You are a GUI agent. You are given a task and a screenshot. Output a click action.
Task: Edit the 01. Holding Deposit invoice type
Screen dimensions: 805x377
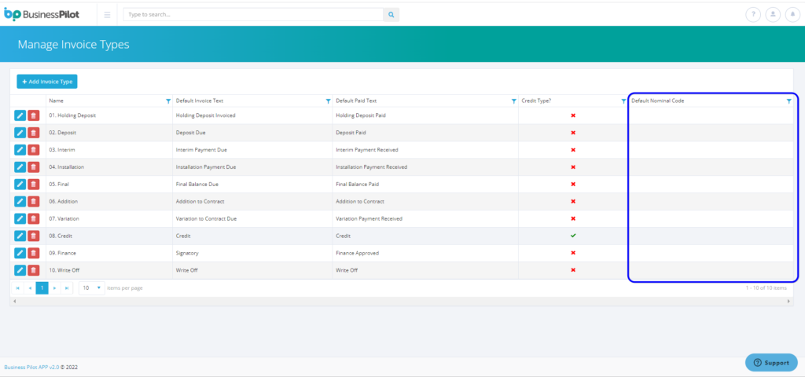(x=20, y=115)
